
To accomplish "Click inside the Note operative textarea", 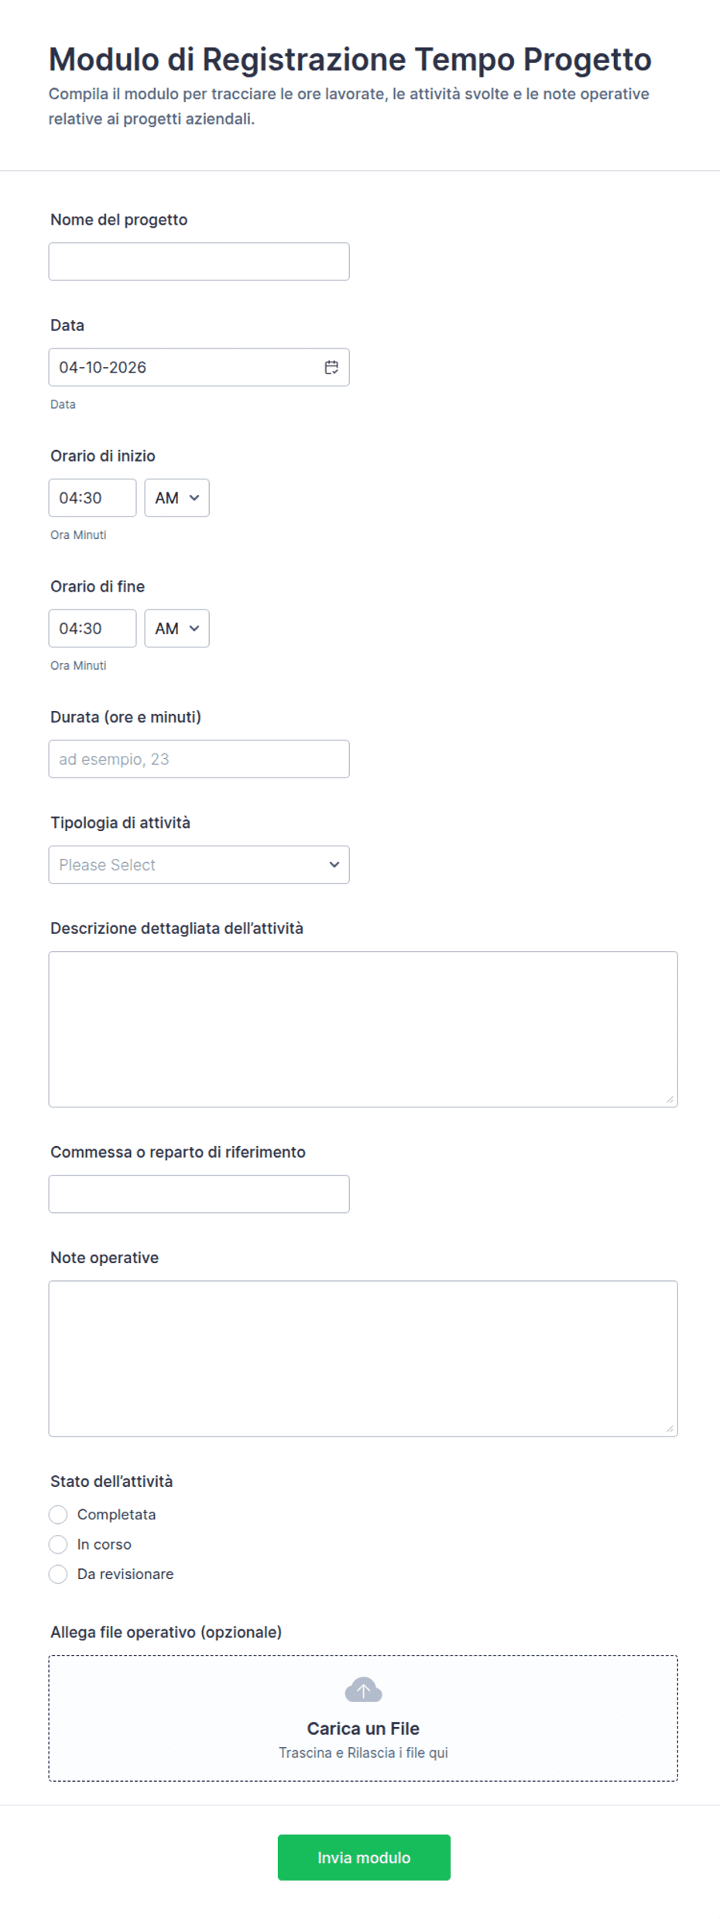I will 363,1358.
